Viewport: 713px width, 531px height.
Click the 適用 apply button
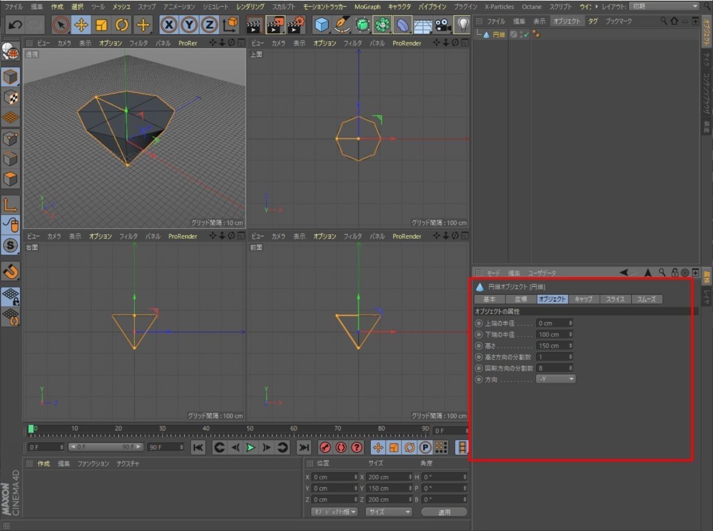pyautogui.click(x=444, y=512)
